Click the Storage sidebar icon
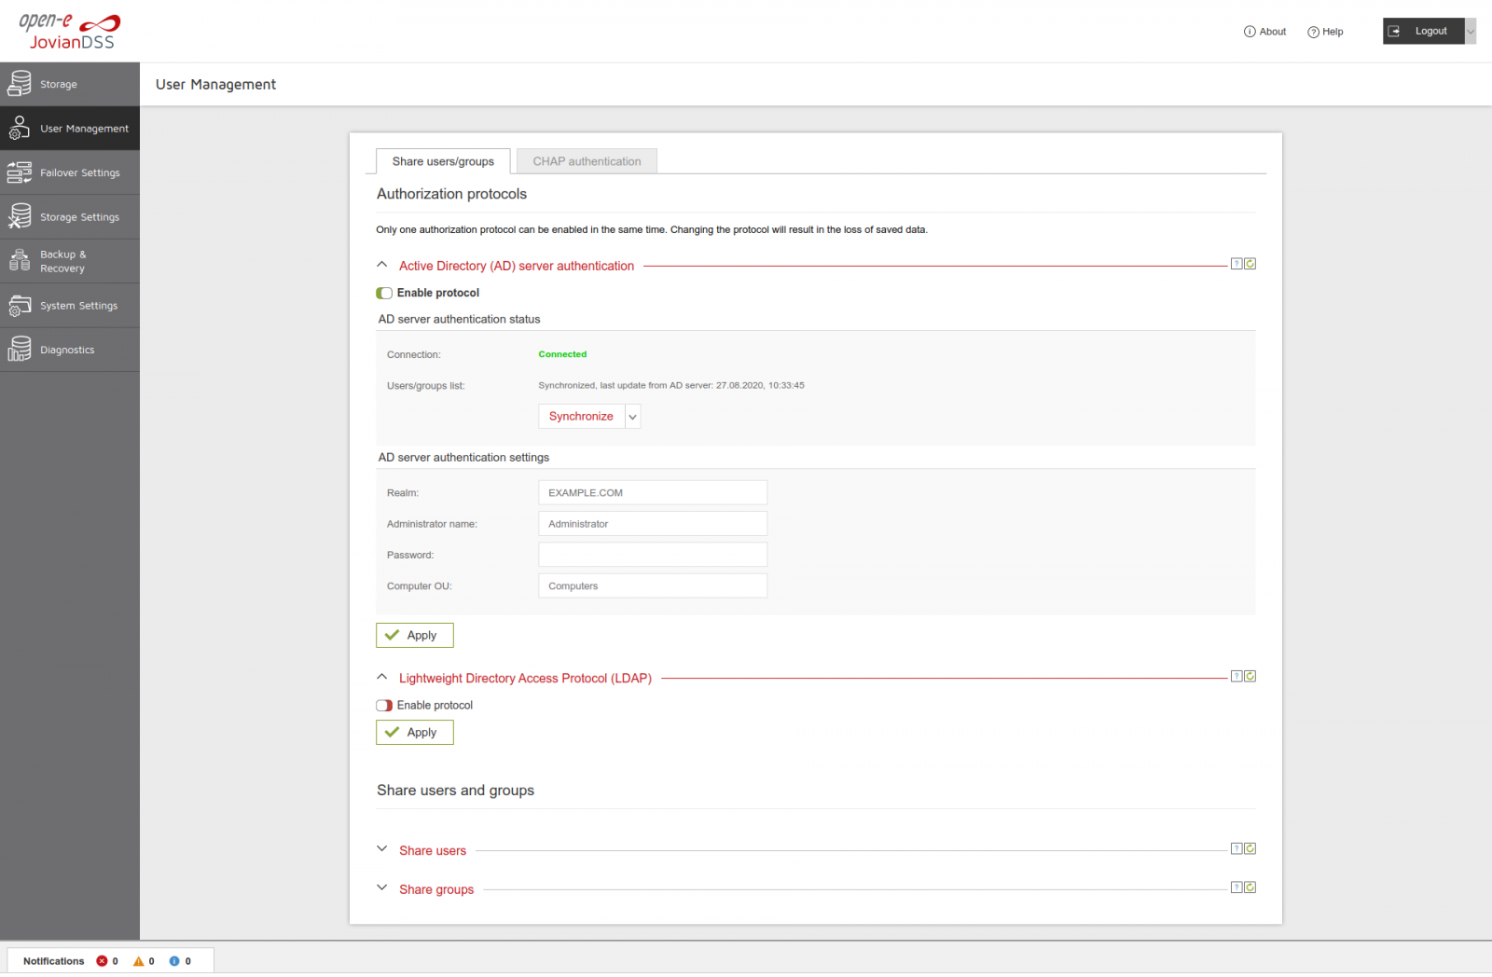This screenshot has height=977, width=1492. (x=20, y=84)
